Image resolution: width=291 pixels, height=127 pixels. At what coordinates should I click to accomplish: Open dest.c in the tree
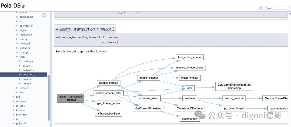(26, 66)
